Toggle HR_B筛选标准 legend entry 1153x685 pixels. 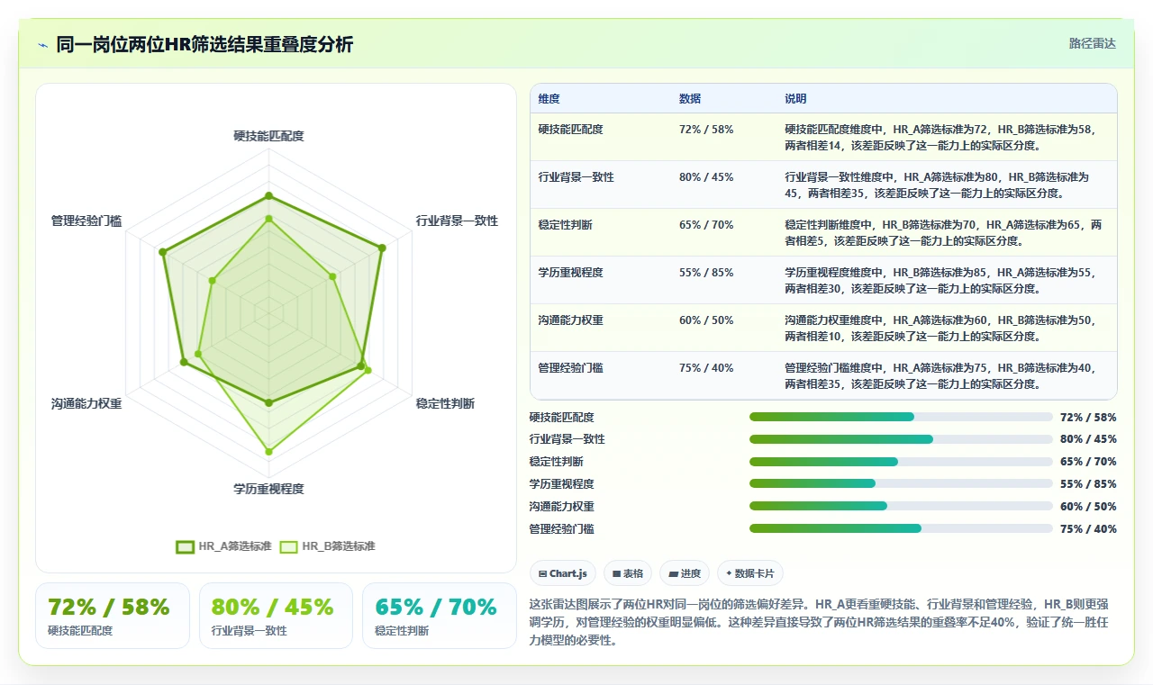[327, 546]
